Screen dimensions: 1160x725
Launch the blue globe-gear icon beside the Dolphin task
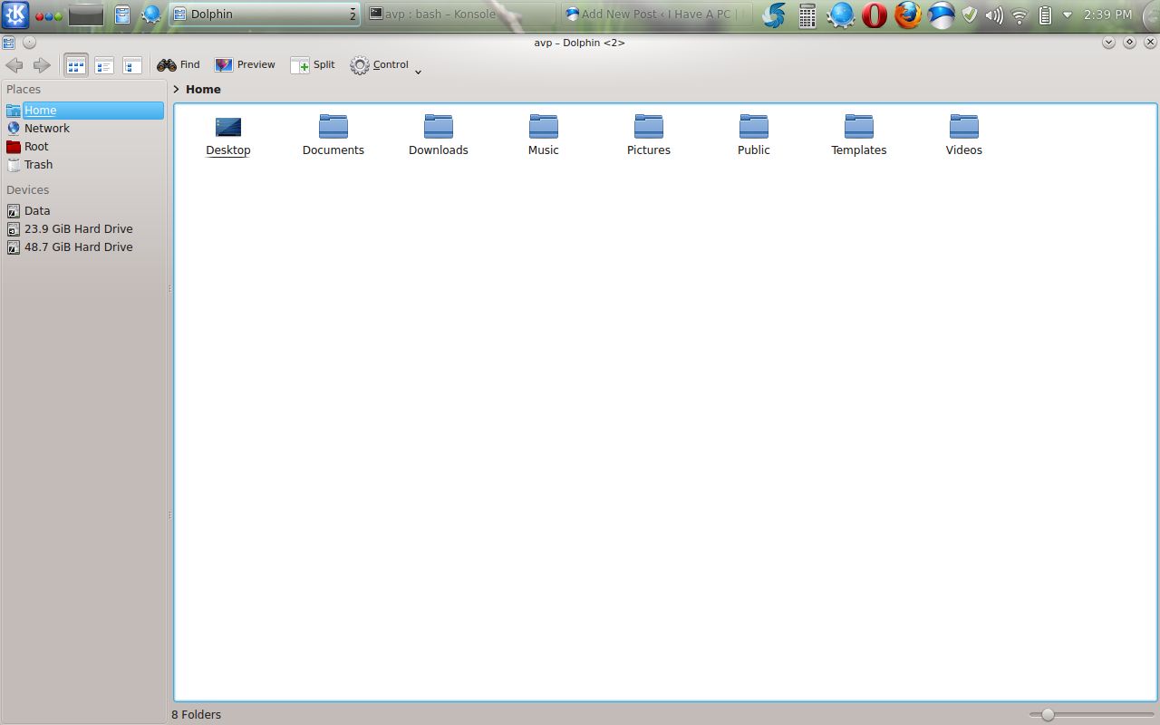click(150, 14)
